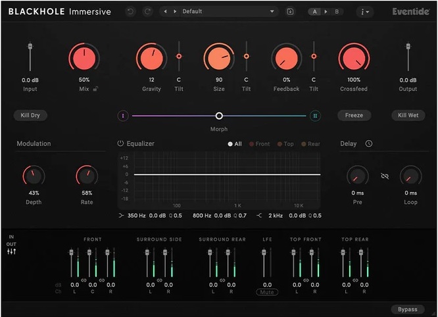
Task: Click the Feedback Tilt slider
Action: coord(314,57)
